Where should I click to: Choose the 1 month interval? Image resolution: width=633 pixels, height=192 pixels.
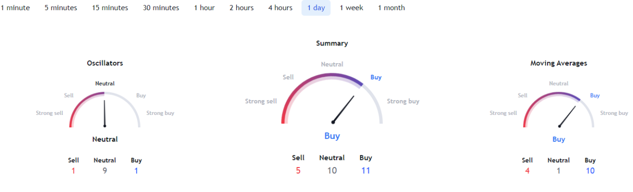click(391, 8)
